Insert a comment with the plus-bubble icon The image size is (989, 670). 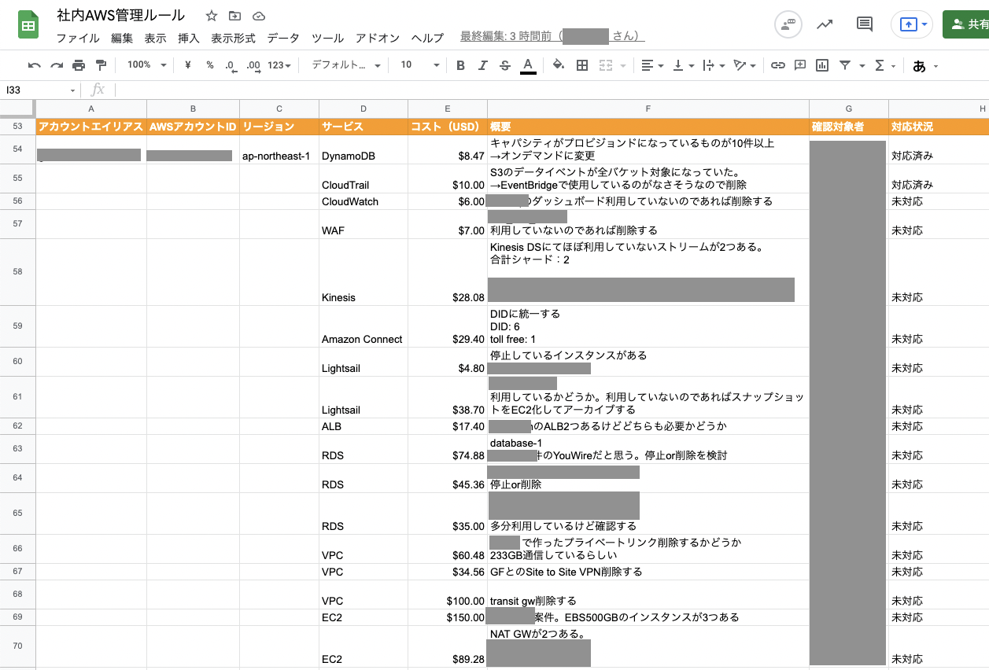tap(800, 65)
